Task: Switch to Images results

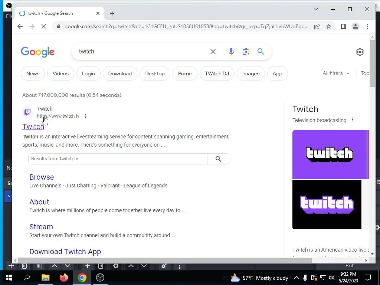Action: coord(250,73)
